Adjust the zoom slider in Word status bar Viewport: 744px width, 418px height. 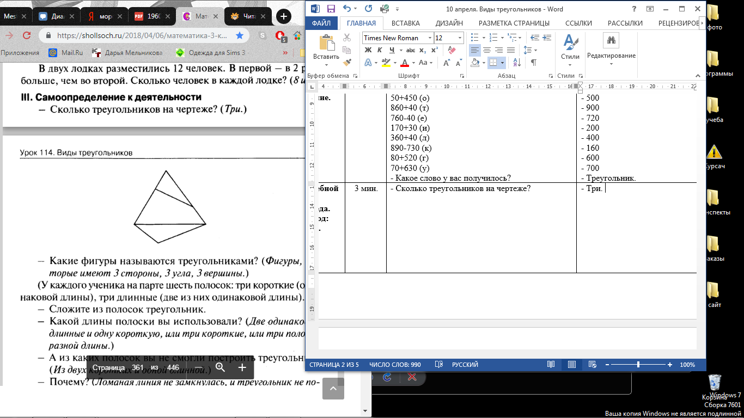point(638,365)
